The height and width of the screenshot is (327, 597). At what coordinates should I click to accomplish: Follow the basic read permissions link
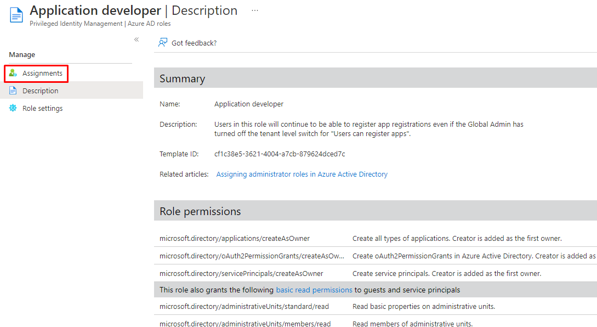coord(314,290)
